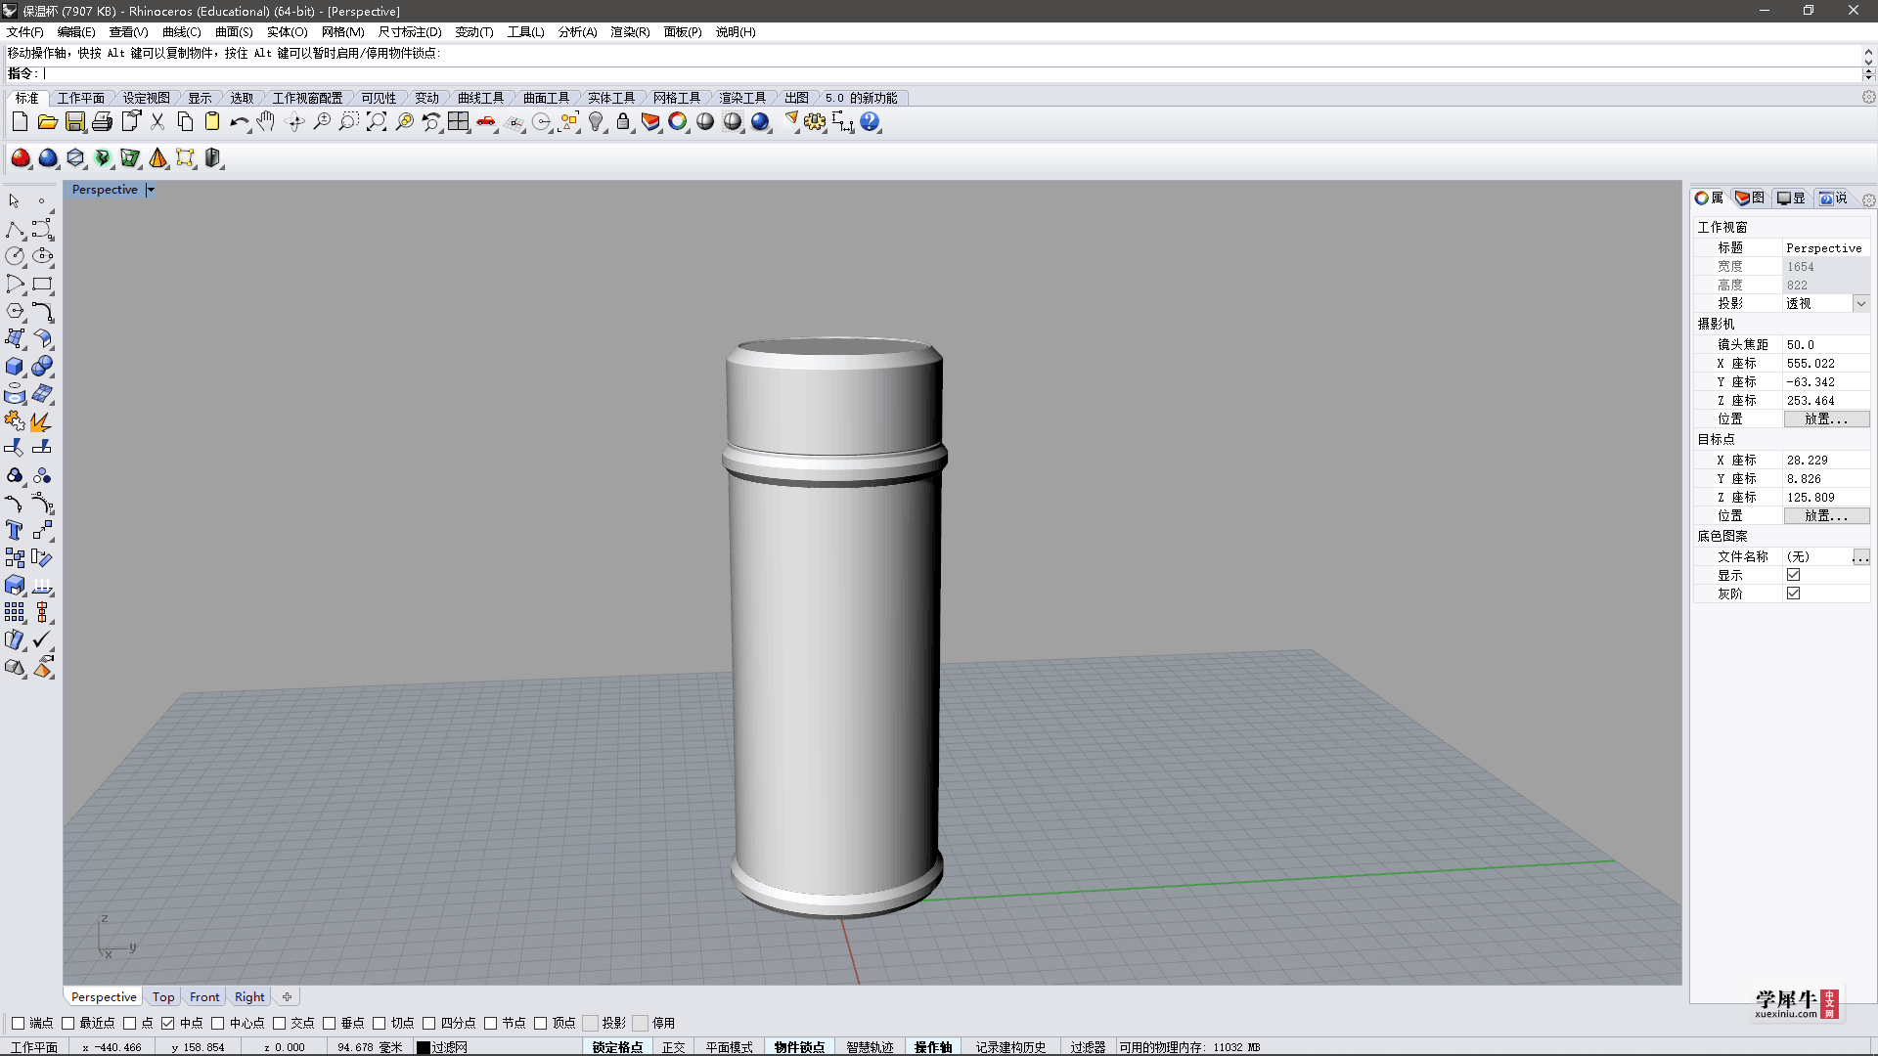Image resolution: width=1878 pixels, height=1056 pixels.
Task: Add a viewport tab with plus icon
Action: 287,997
